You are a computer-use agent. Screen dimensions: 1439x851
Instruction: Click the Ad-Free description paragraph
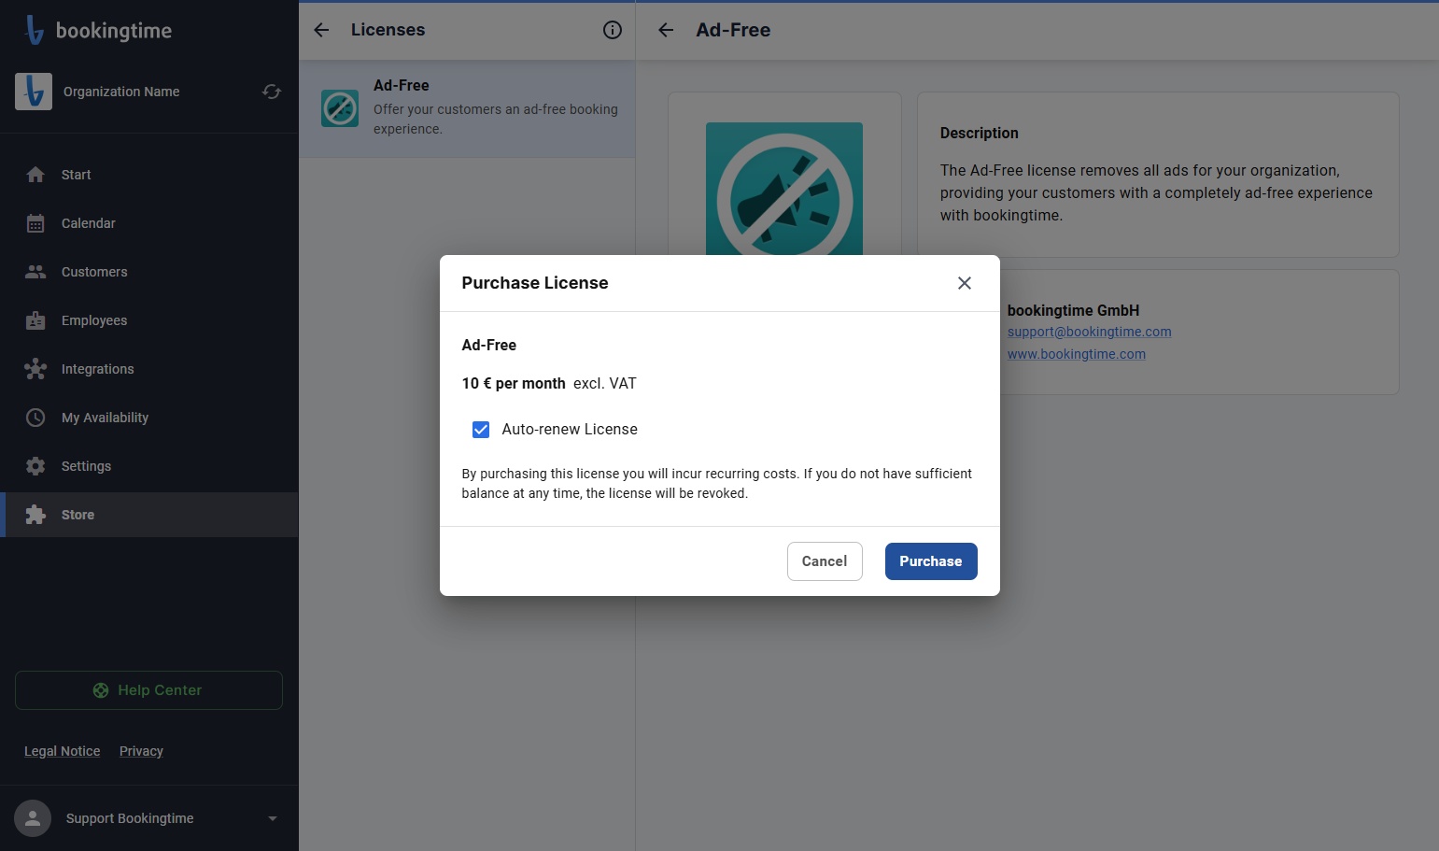1156,193
